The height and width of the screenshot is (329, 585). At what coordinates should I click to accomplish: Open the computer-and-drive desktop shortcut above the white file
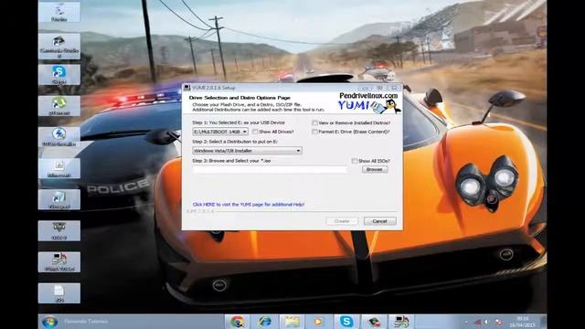(x=58, y=261)
